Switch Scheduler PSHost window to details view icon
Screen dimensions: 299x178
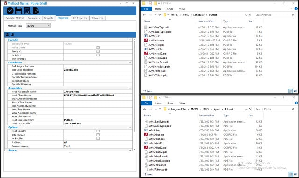pos(291,91)
